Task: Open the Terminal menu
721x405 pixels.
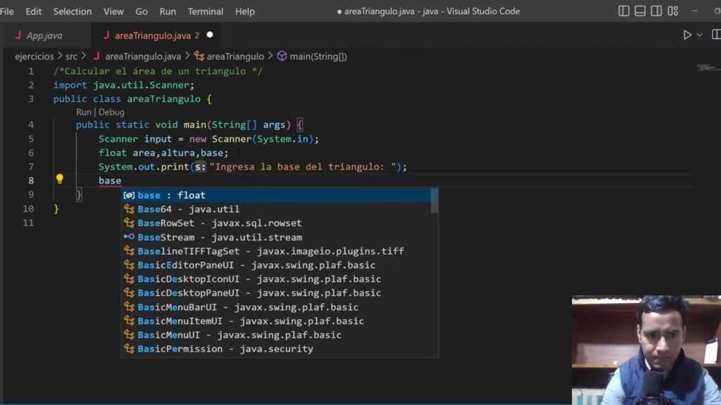Action: (x=206, y=11)
